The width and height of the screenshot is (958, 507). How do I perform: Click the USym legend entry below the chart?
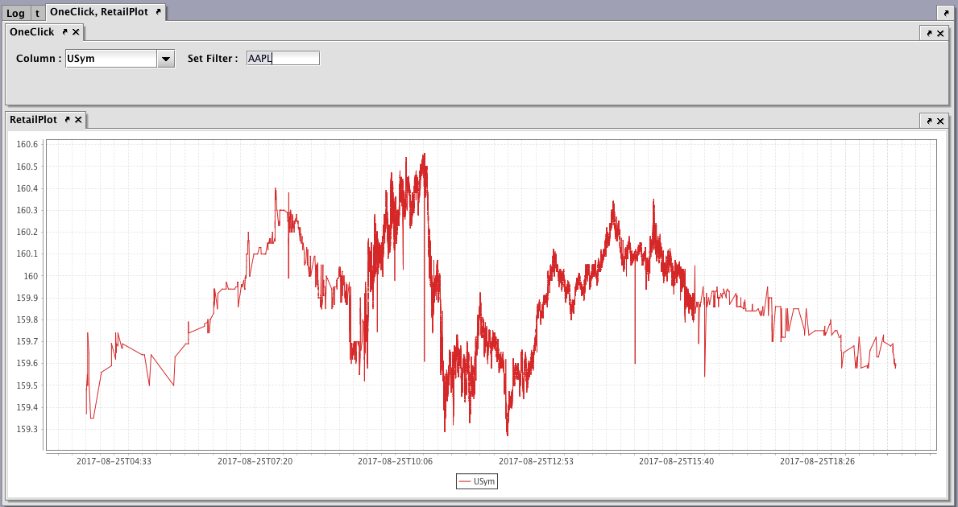[x=485, y=482]
